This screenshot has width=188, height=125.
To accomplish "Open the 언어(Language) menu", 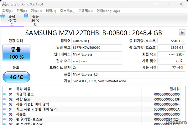I will 108,11.
